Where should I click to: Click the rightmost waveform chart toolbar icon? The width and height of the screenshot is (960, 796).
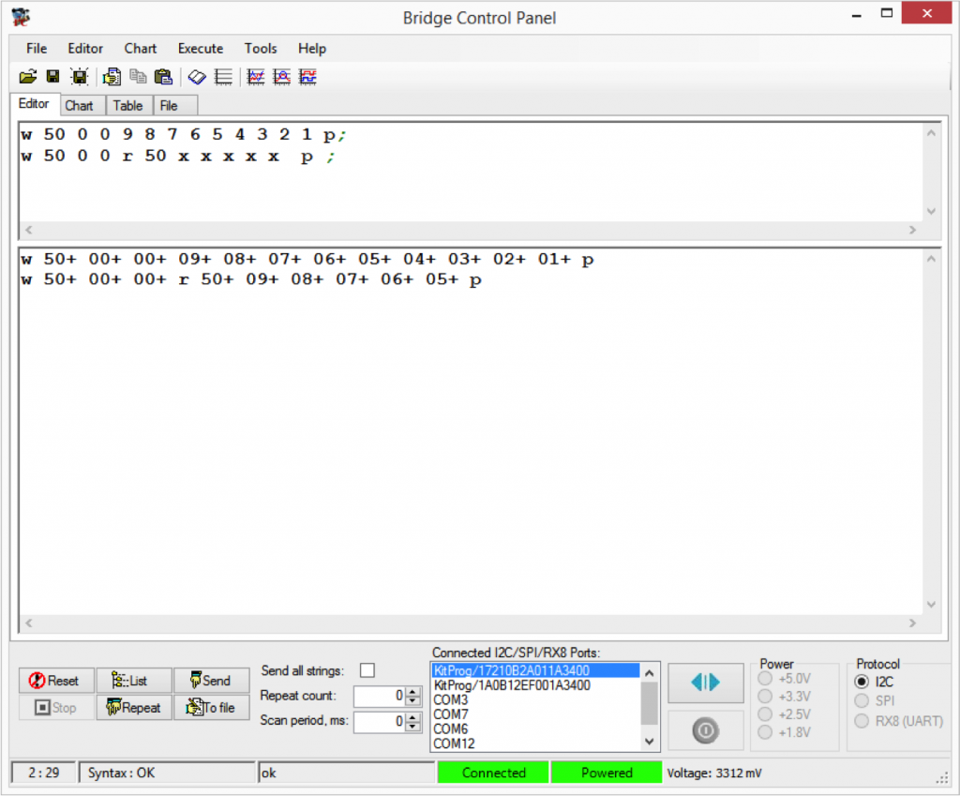[307, 76]
